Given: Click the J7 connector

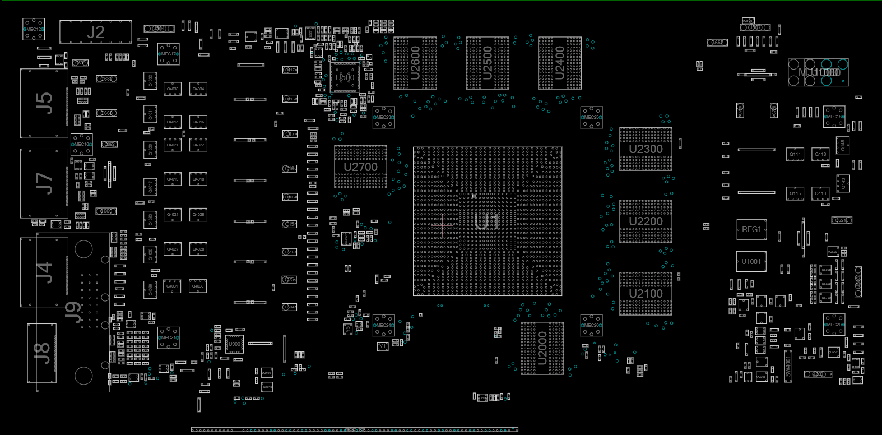Looking at the screenshot, I should point(44,183).
